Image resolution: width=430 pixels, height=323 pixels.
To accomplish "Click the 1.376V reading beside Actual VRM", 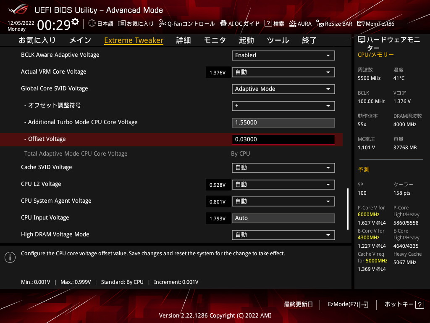I will (218, 72).
